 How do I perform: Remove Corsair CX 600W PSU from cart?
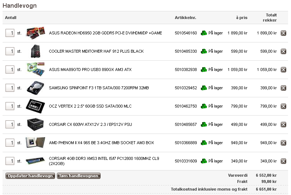283,124
